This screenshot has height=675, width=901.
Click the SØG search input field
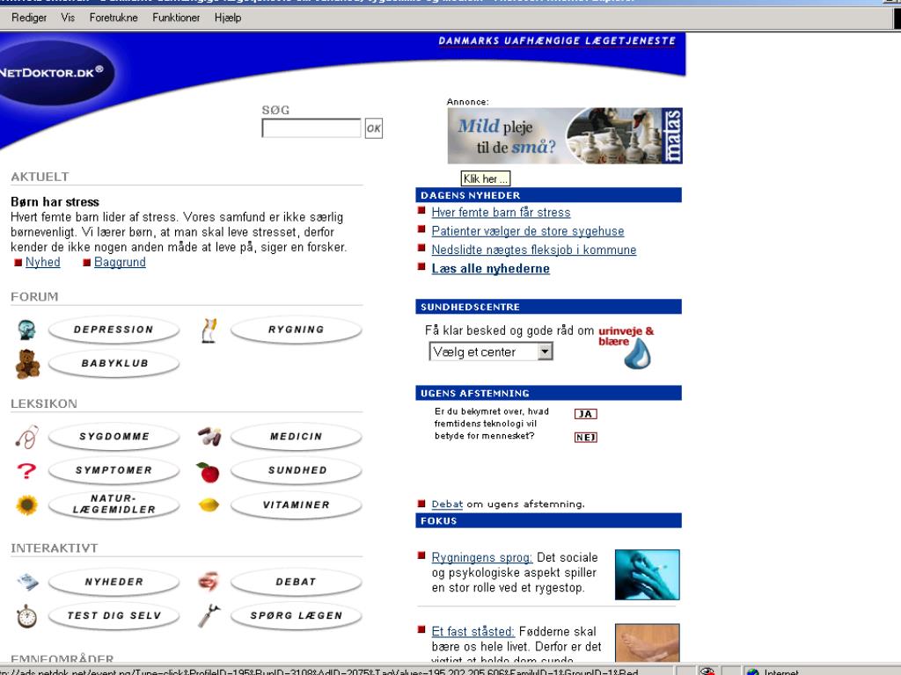(x=311, y=128)
